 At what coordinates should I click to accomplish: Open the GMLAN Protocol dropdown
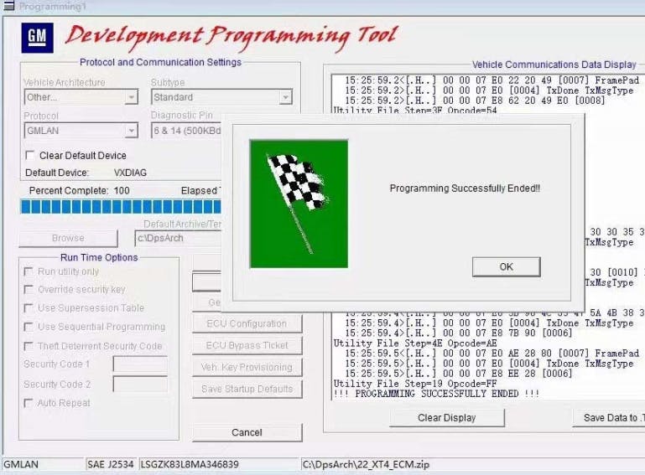[x=131, y=131]
